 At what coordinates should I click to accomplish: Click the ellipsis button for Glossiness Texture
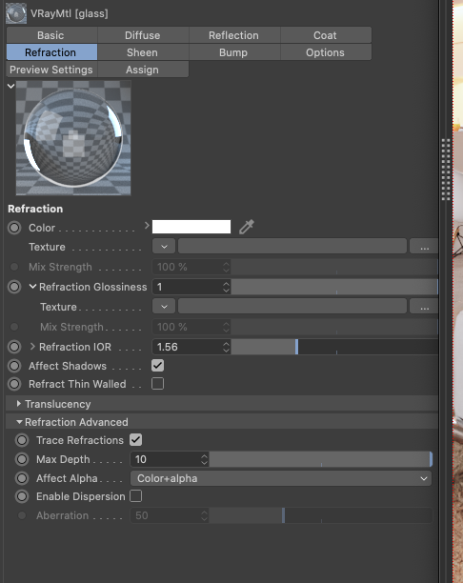424,307
